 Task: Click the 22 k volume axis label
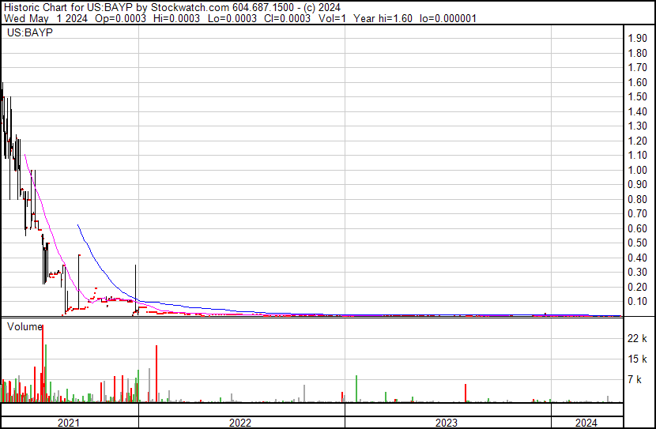[637, 339]
